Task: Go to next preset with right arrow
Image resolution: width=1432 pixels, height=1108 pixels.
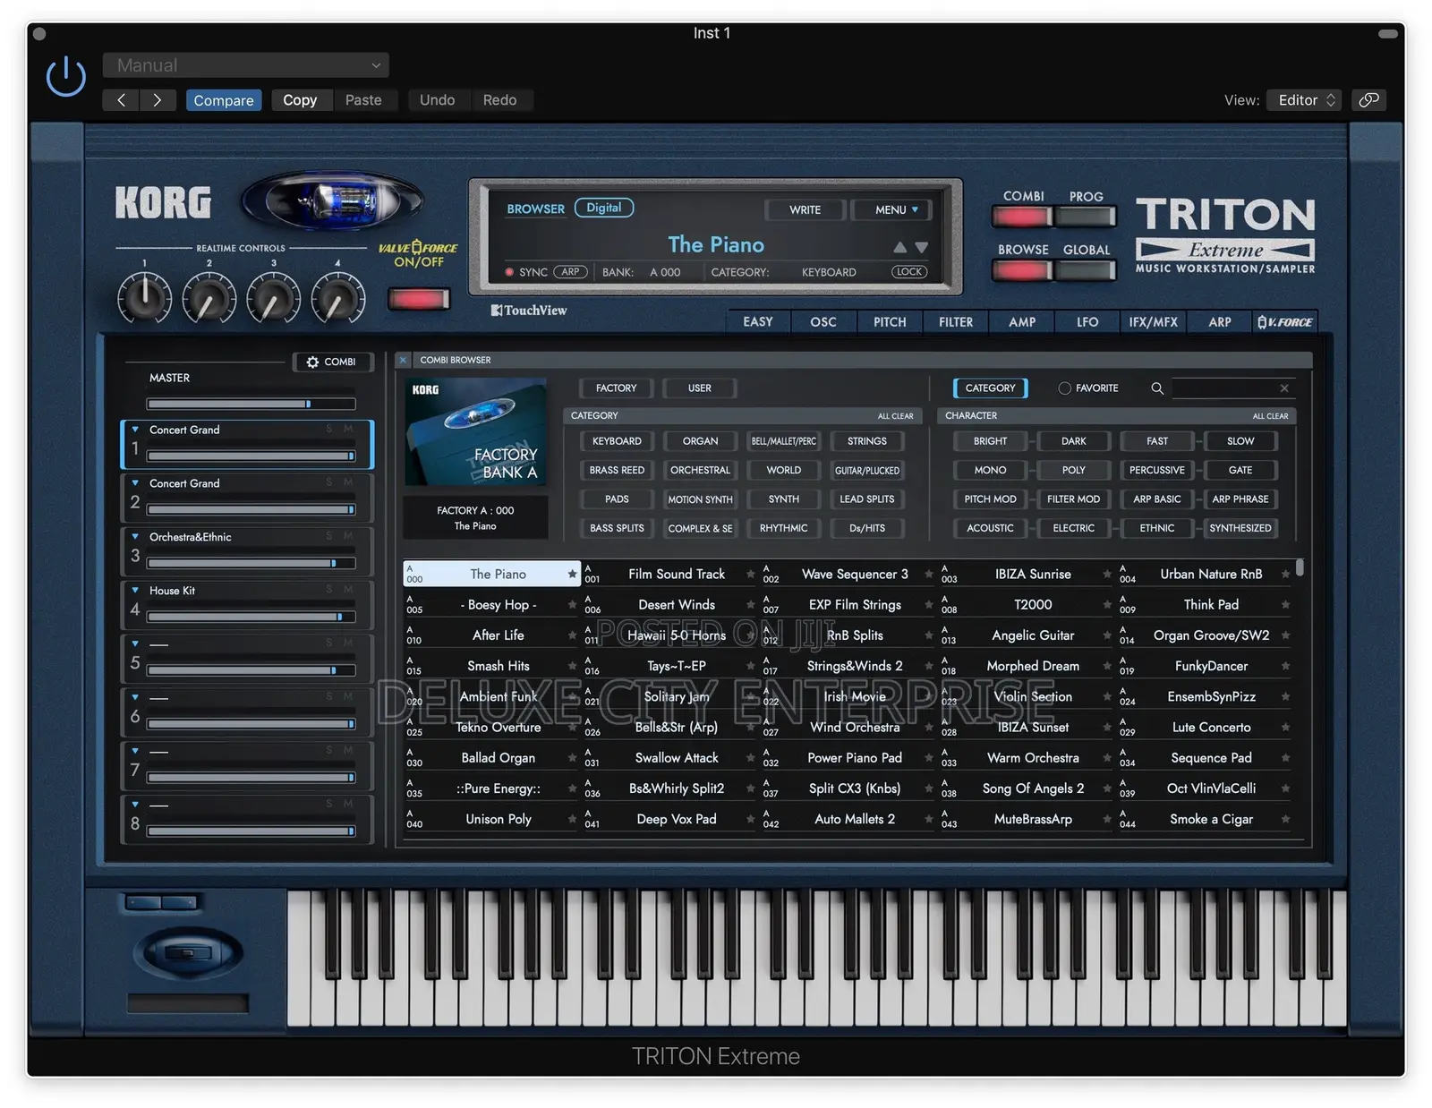Action: tap(158, 100)
